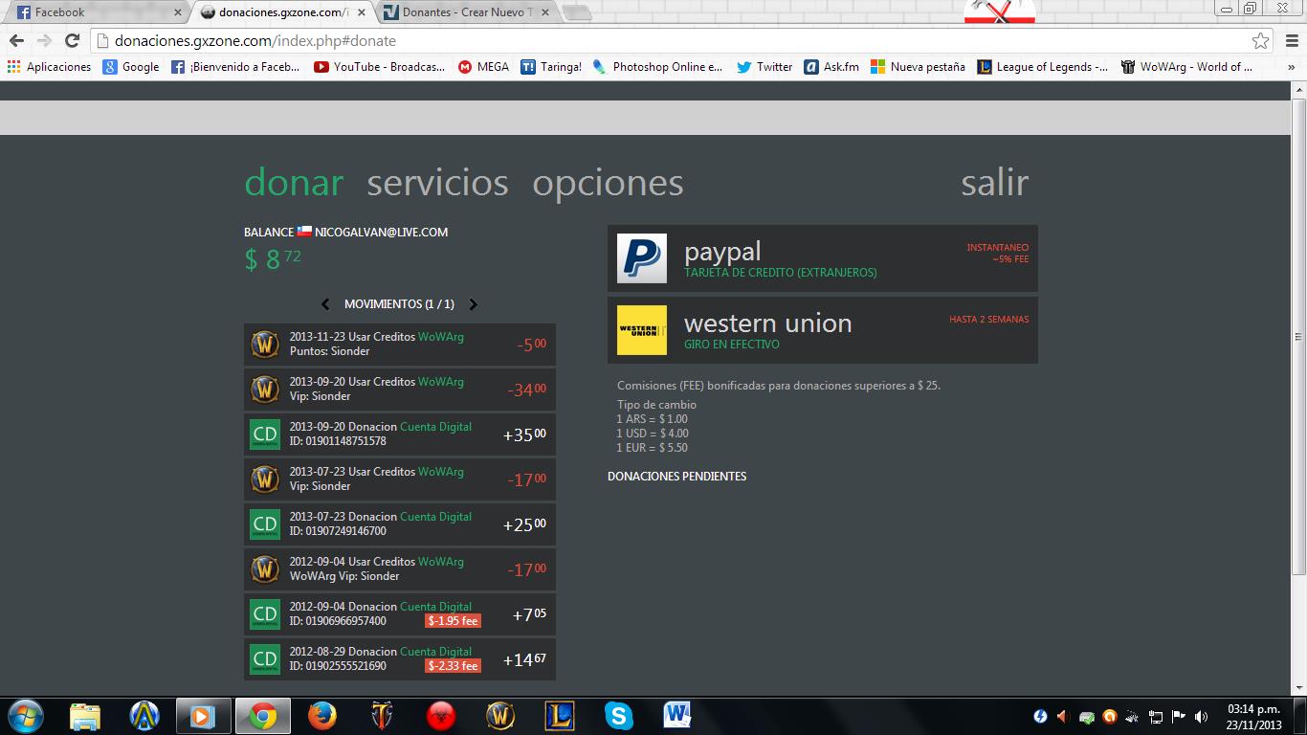1307x735 pixels.
Task: Click the Western Union logo icon
Action: pos(641,330)
